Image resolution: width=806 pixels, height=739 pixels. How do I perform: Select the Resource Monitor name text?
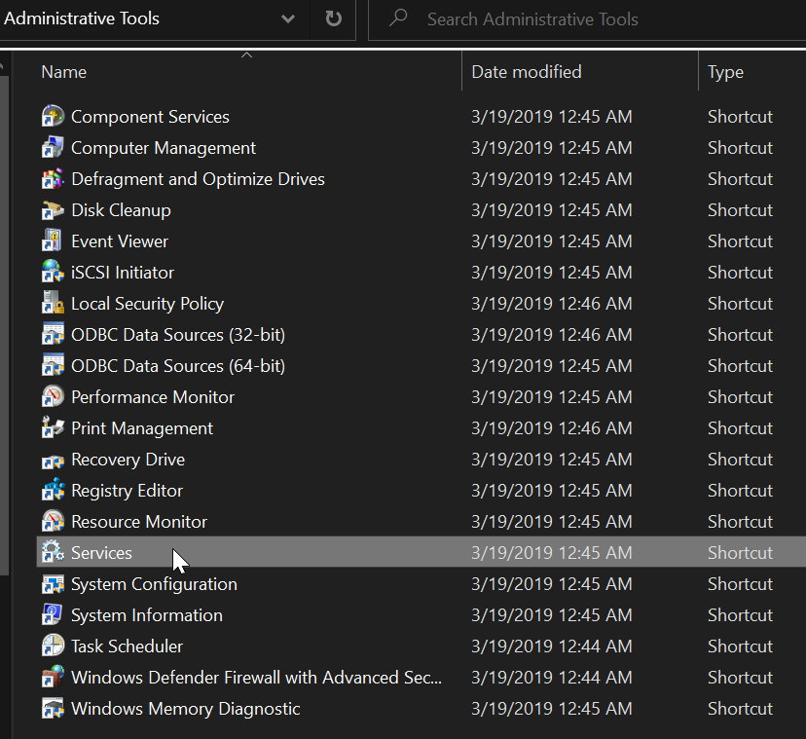tap(139, 522)
